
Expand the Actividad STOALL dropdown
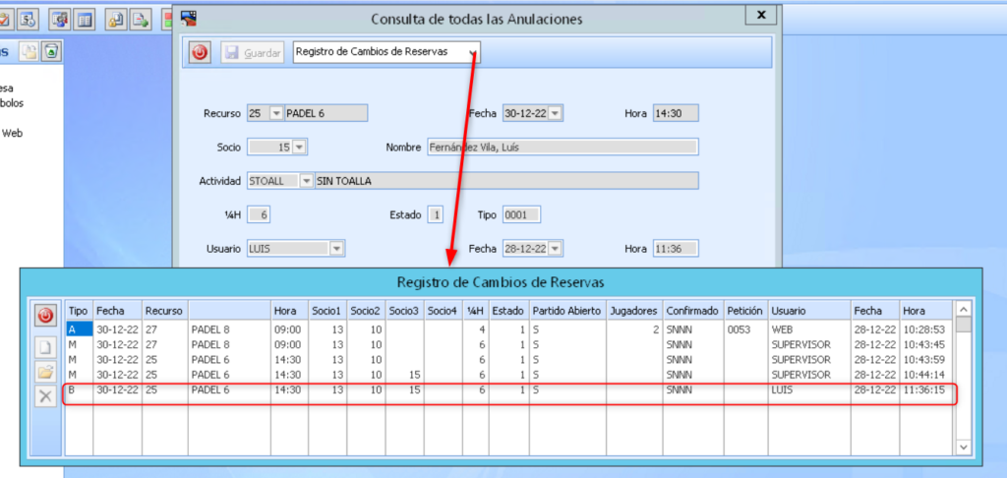click(306, 181)
